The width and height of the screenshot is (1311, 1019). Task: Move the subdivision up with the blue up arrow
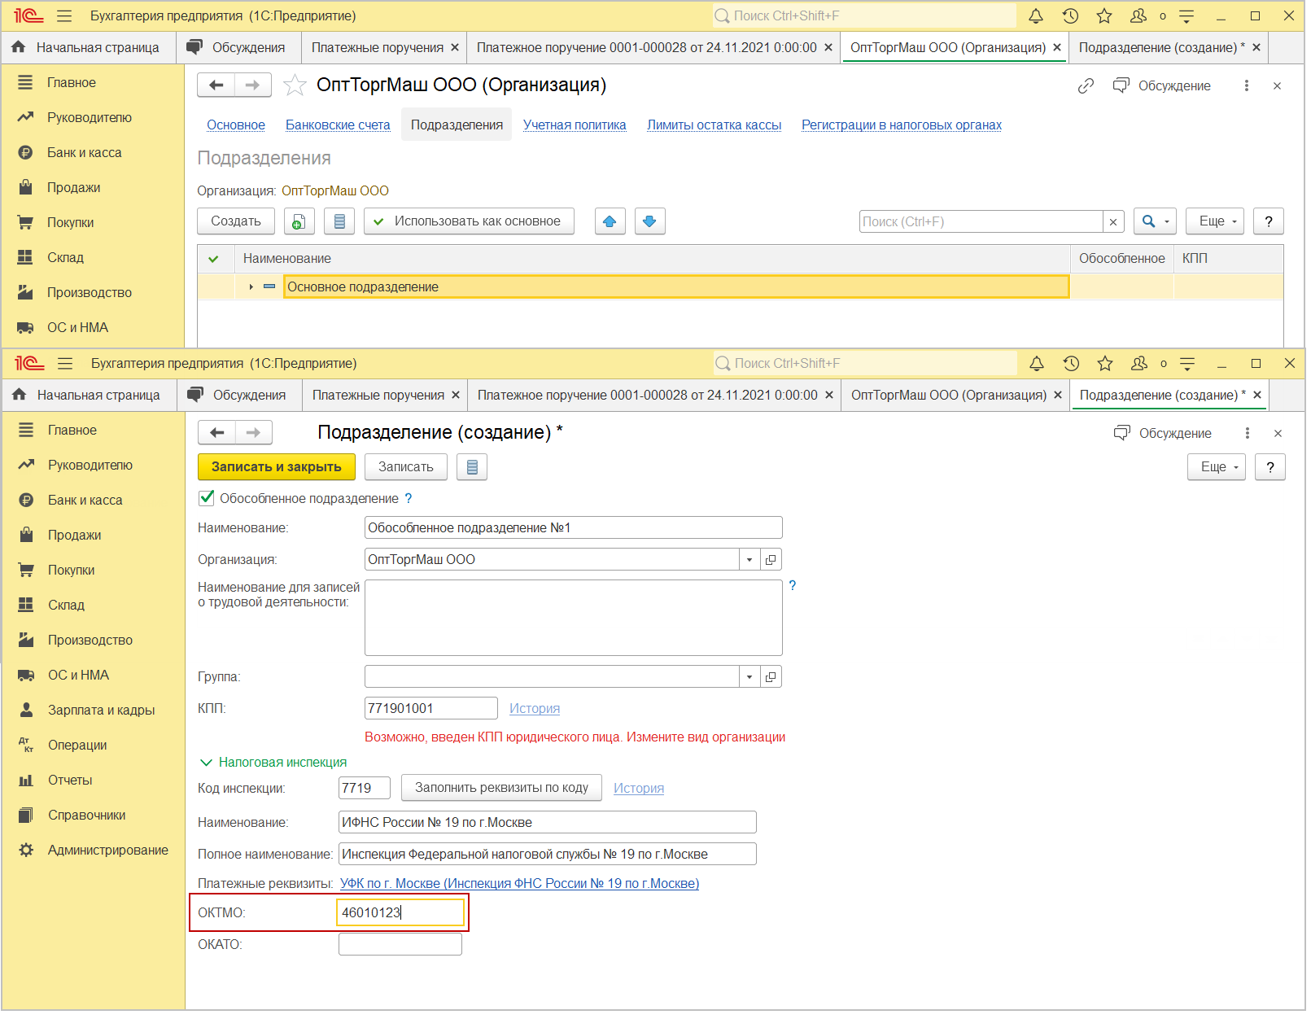[x=610, y=221]
